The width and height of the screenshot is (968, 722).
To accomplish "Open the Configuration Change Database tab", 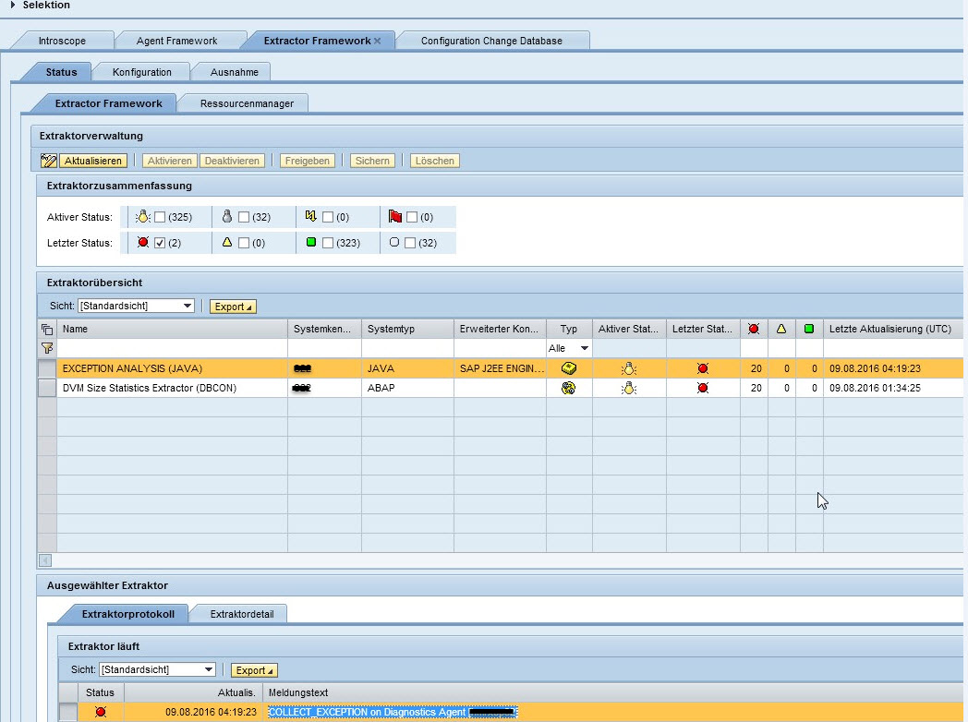I will [491, 41].
